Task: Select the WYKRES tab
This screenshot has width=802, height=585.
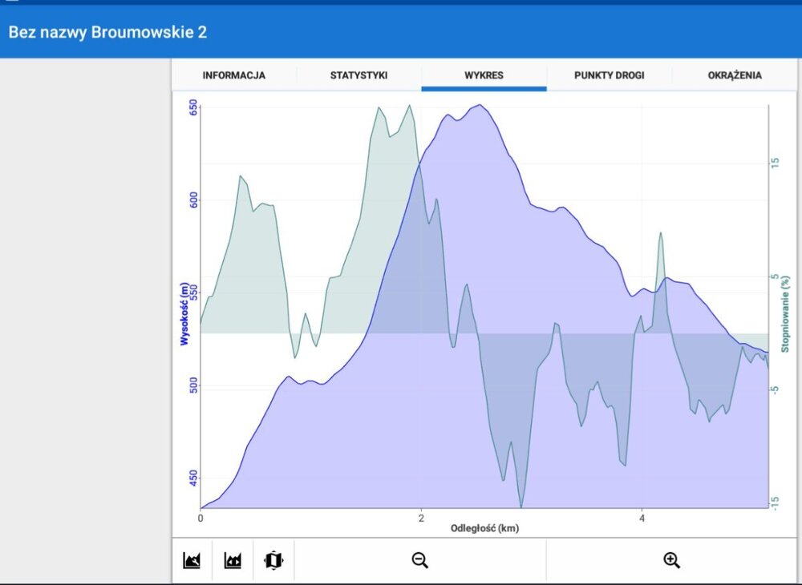Action: pos(484,75)
